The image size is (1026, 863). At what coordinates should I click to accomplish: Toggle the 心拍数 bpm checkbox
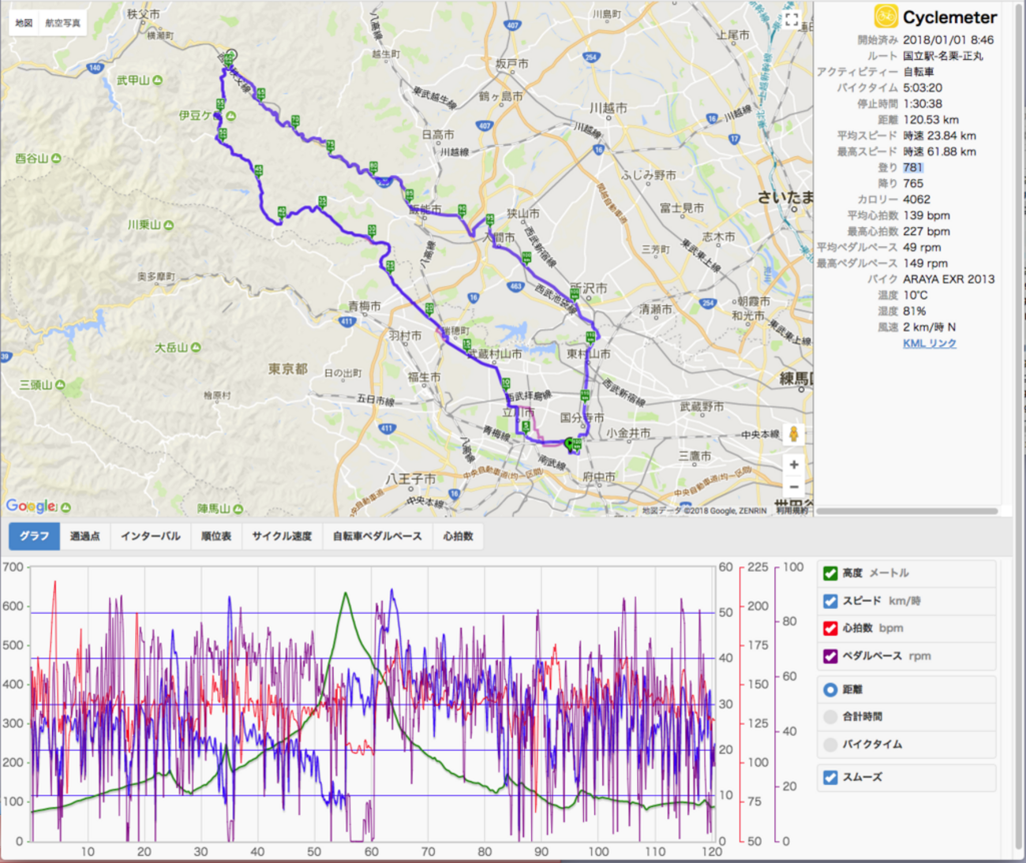[x=830, y=629]
